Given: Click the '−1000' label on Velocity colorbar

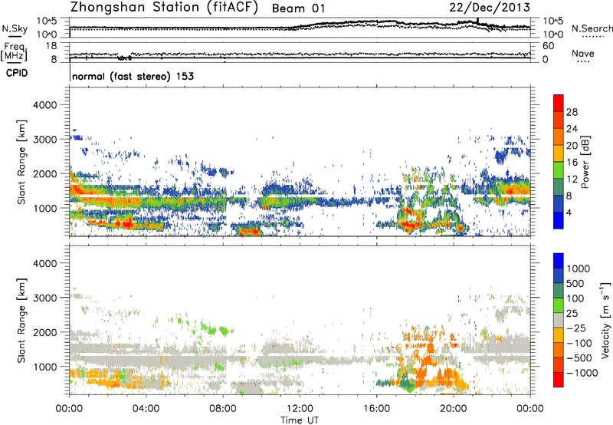Looking at the screenshot, I should tap(582, 373).
